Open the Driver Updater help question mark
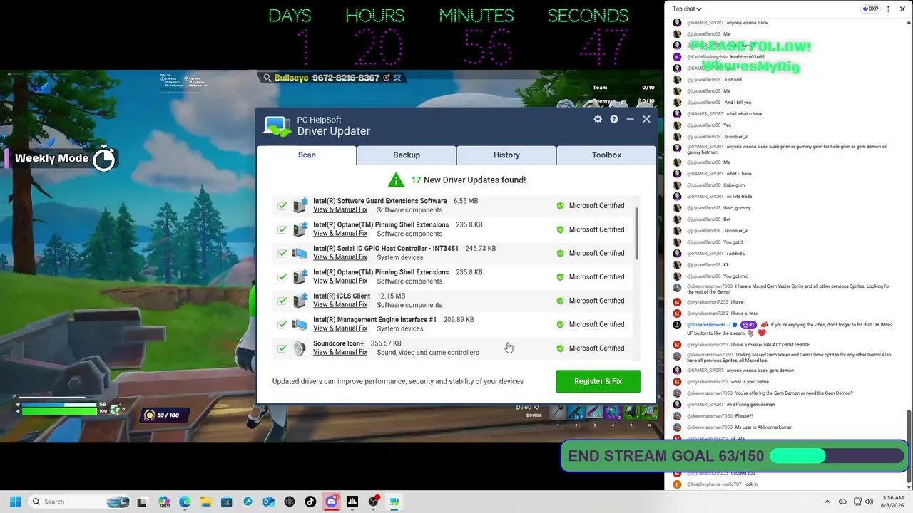This screenshot has width=913, height=513. [x=613, y=119]
